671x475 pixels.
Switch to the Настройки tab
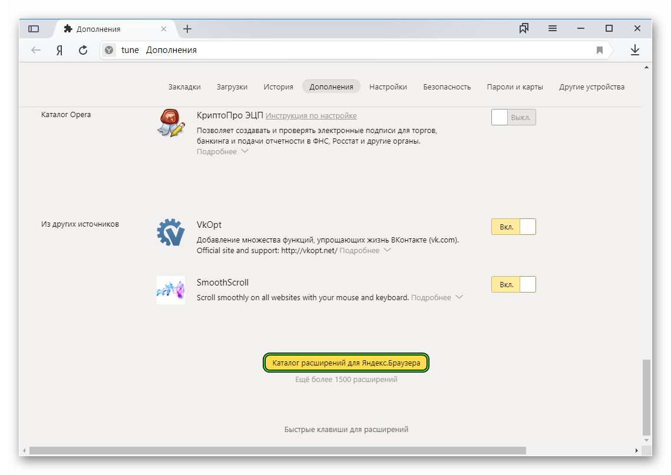[x=388, y=87]
